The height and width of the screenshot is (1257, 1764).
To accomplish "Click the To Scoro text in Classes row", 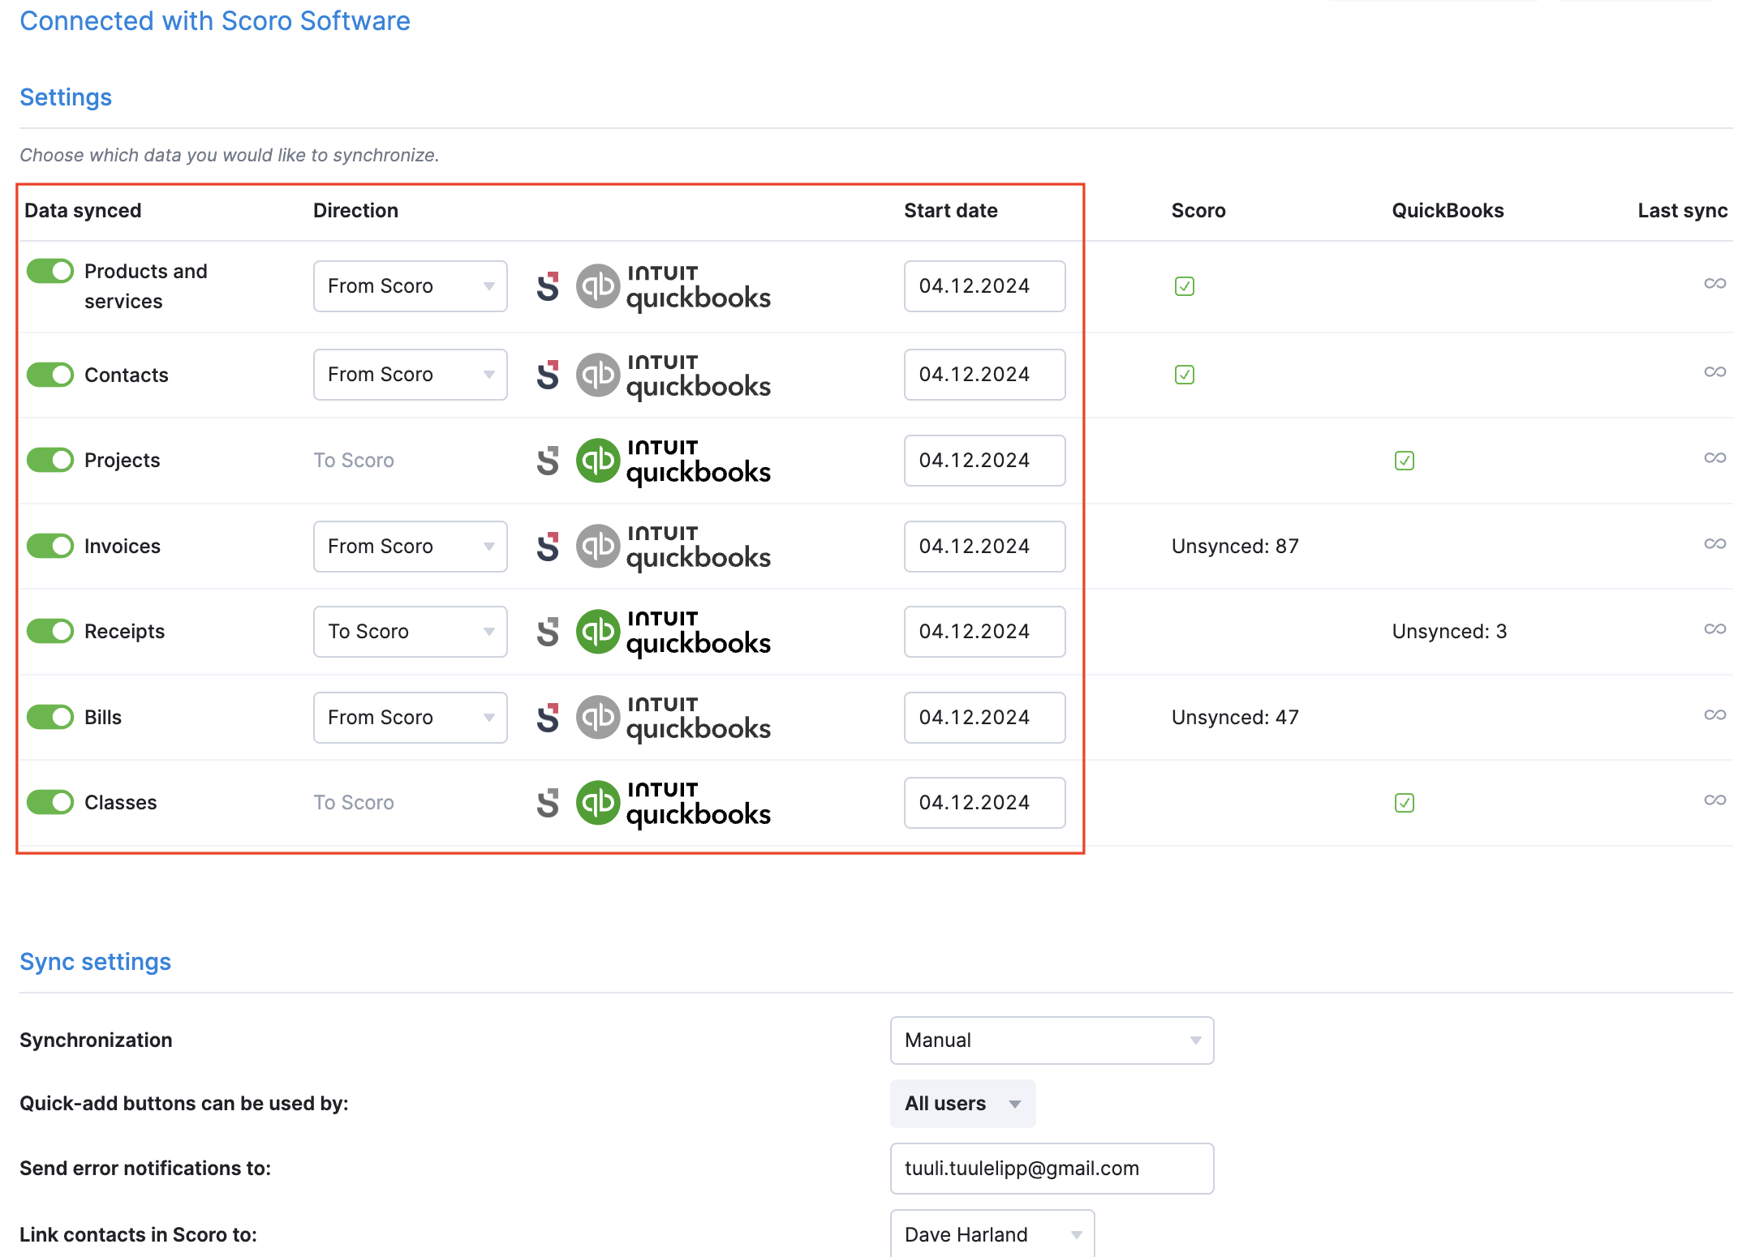I will pos(354,803).
